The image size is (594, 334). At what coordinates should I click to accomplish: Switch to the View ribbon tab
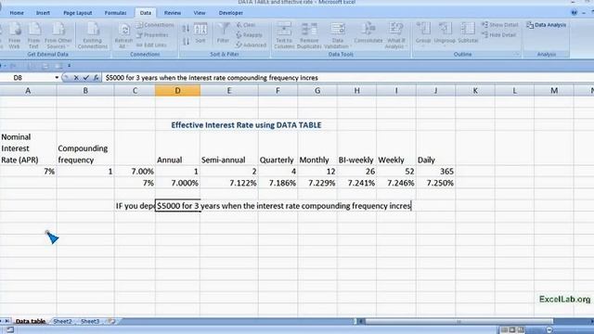(x=200, y=13)
